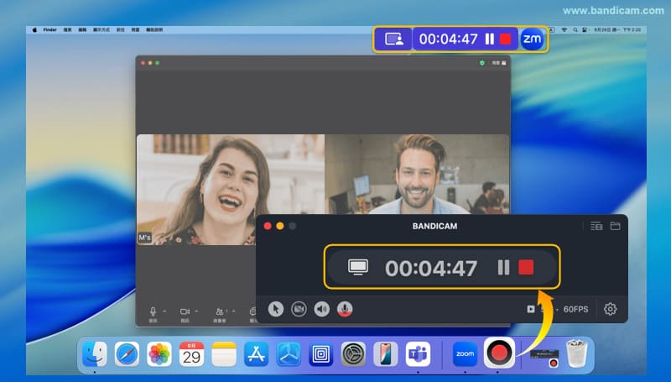
Task: Toggle mouse cursor recording in Bandicam
Action: (x=276, y=309)
